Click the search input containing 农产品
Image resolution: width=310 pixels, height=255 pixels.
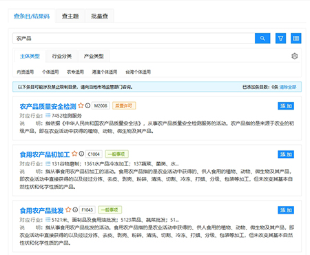(x=134, y=39)
